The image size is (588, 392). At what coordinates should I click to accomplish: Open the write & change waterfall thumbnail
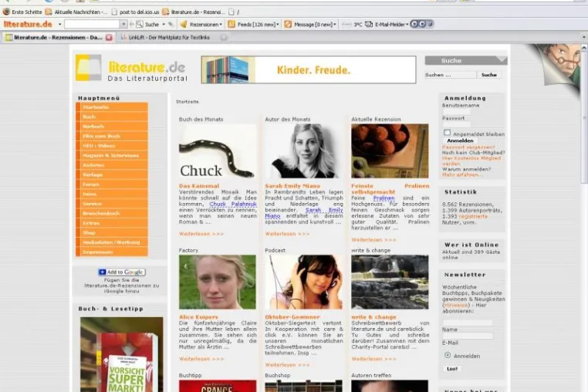[x=390, y=282]
